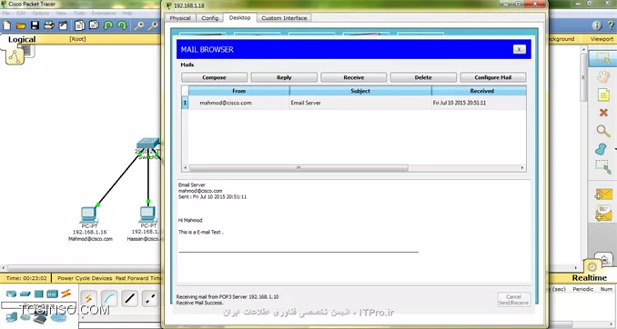Click the Viewport button
Screen dimensions: 617x329
click(602, 39)
